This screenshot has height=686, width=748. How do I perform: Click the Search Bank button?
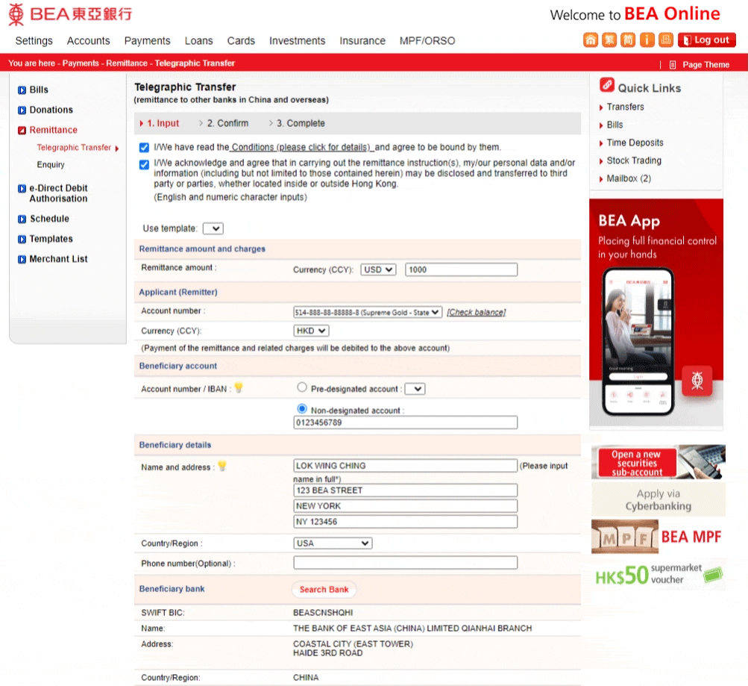coord(324,590)
